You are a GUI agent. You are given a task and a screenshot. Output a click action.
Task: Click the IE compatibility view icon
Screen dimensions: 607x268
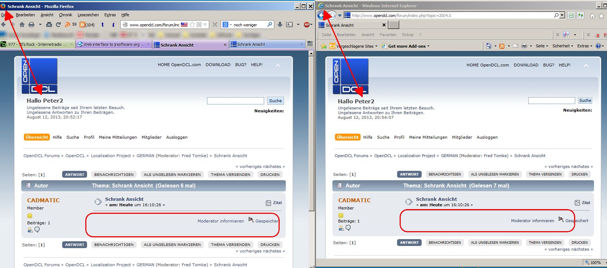click(571, 15)
